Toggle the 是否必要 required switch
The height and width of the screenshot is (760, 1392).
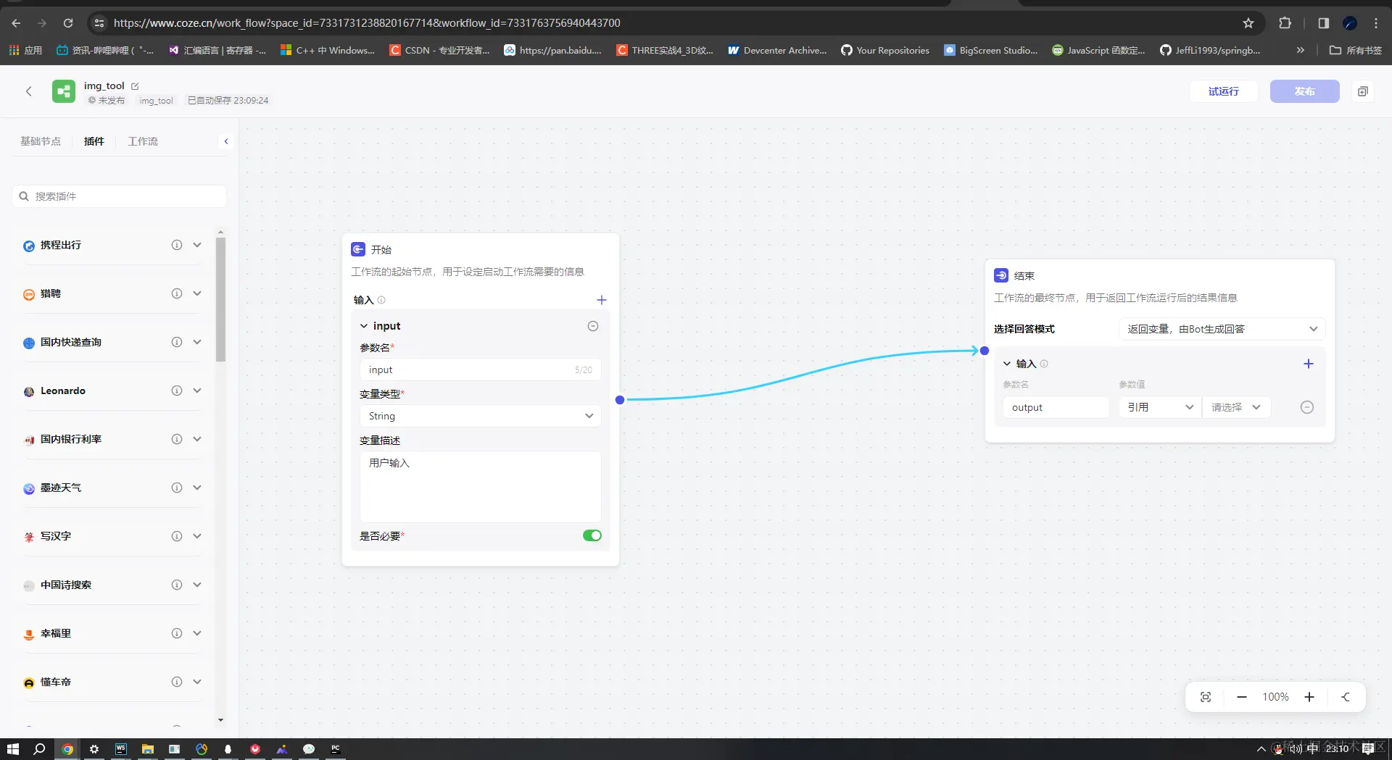(592, 535)
